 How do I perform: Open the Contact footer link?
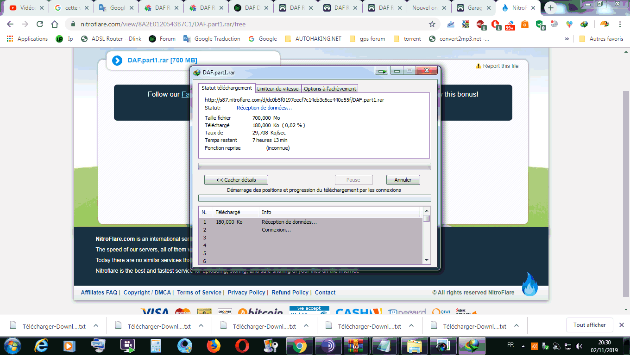(x=325, y=293)
